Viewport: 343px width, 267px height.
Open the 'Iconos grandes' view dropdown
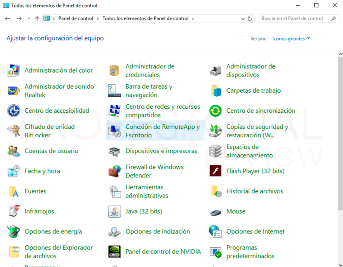coord(291,39)
